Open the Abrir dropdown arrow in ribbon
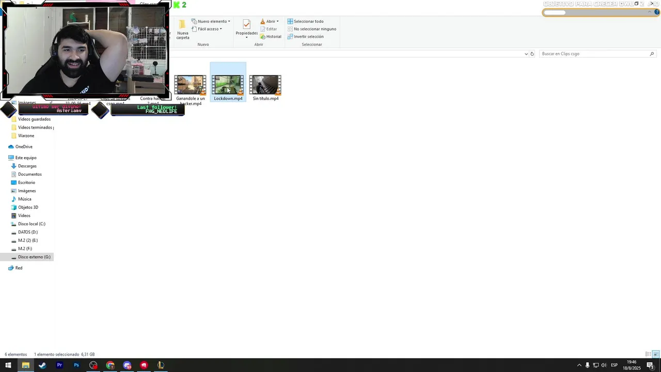 coord(277,22)
